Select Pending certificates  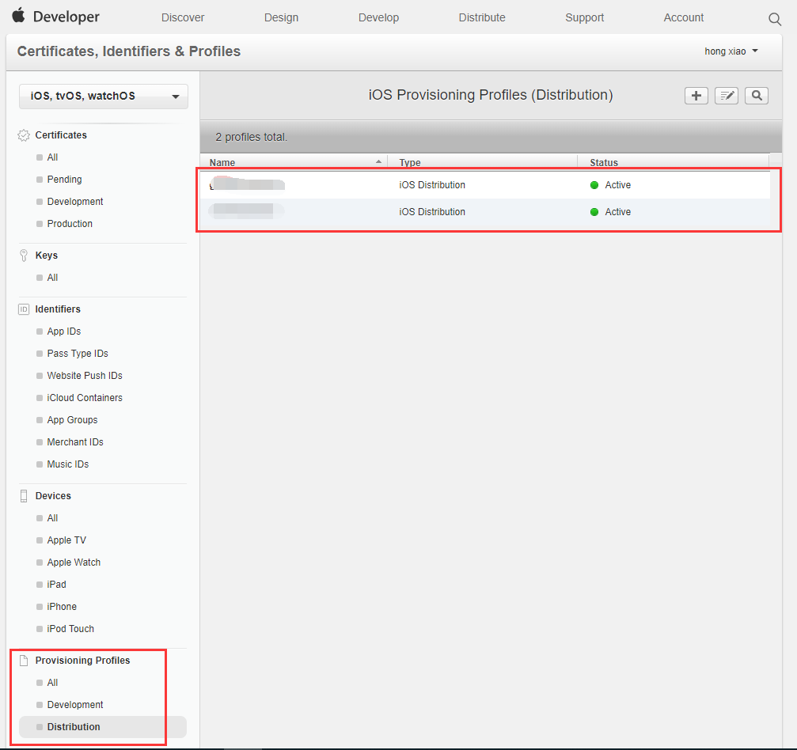coord(65,180)
